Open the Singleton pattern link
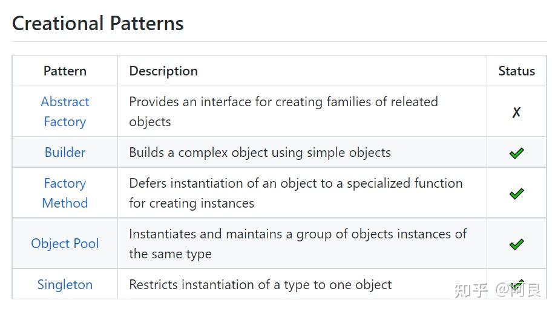The image size is (555, 312). (65, 284)
